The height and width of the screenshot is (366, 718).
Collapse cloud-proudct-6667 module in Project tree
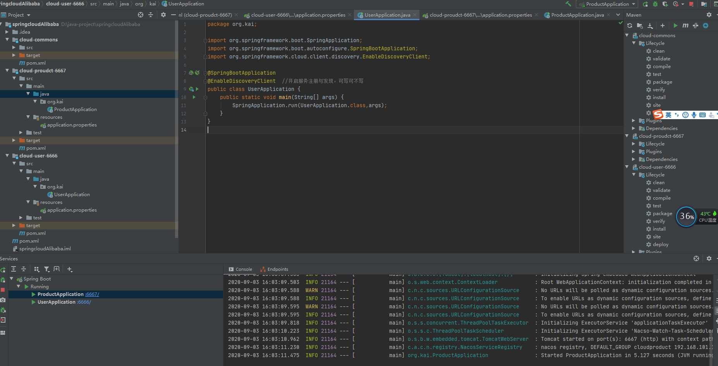[7, 70]
